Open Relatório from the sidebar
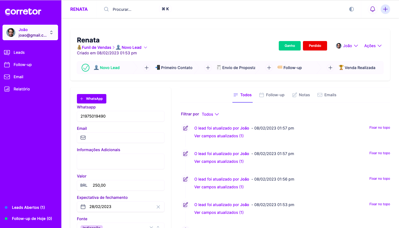399x228 pixels. click(x=21, y=89)
